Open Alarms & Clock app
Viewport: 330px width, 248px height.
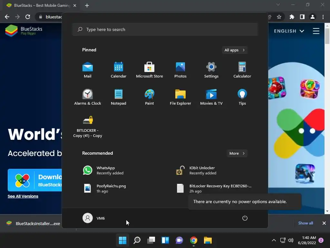[x=88, y=97]
